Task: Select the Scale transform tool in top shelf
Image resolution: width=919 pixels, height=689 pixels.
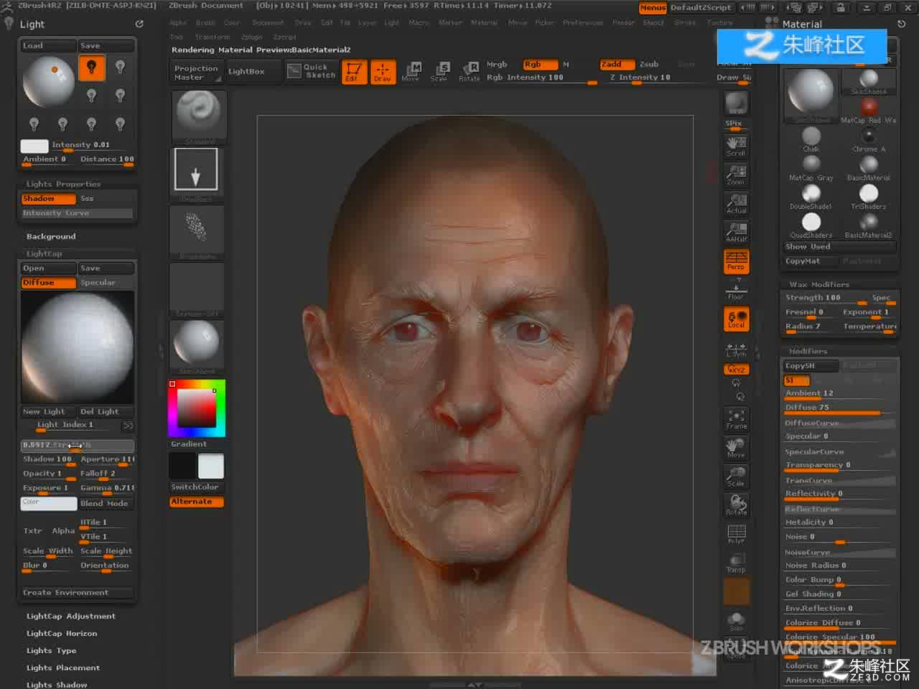Action: point(439,72)
